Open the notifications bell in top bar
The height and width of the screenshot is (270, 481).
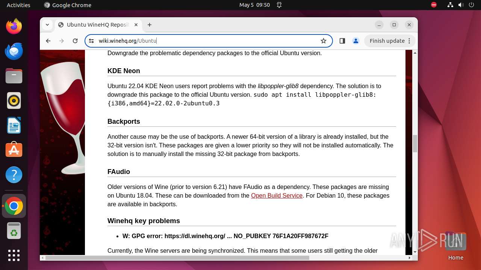[x=279, y=5]
